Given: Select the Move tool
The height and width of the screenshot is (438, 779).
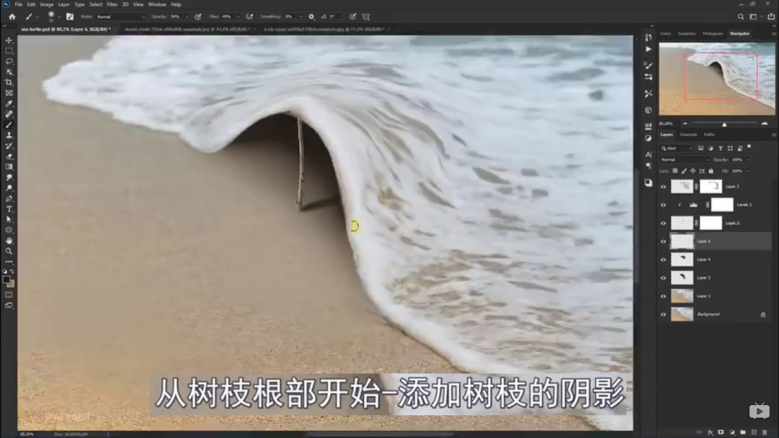Looking at the screenshot, I should tap(9, 40).
